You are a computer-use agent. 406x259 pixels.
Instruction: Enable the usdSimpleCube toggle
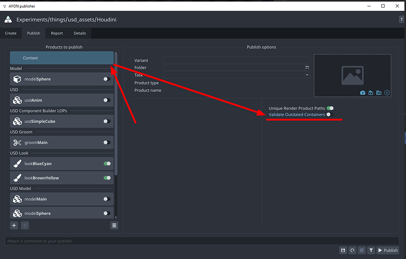(107, 121)
